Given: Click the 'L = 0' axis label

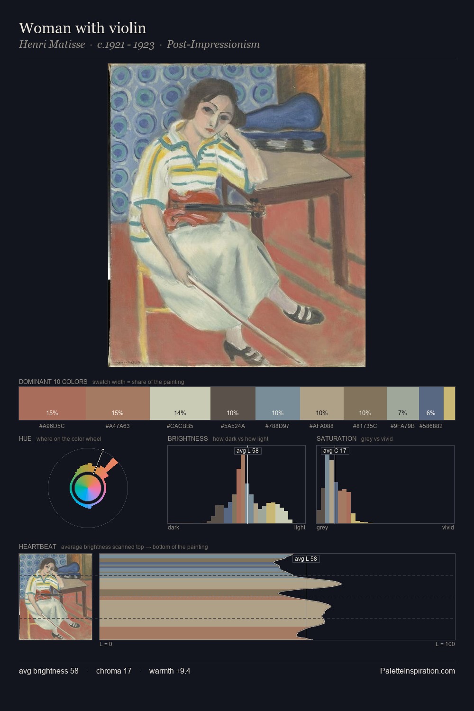Looking at the screenshot, I should click(106, 644).
